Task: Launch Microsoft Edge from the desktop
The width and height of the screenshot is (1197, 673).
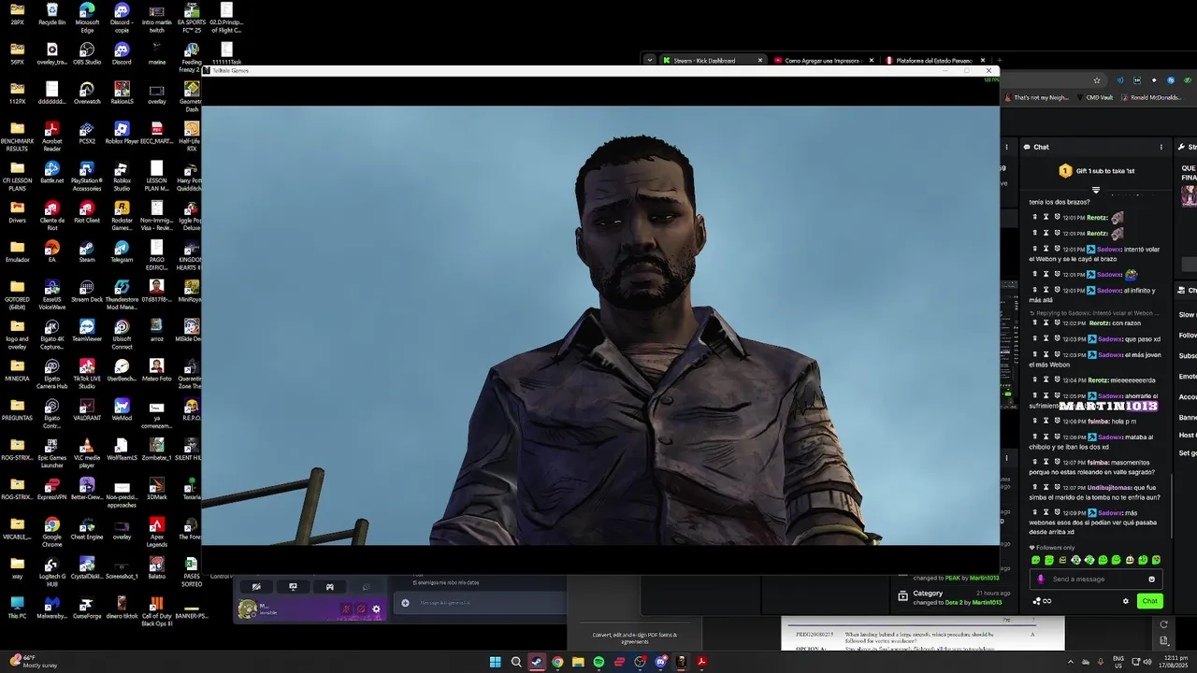Action: pos(87,19)
